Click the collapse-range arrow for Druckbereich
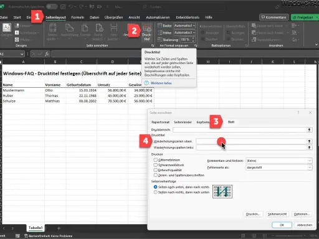The width and height of the screenshot is (319, 239). (x=309, y=130)
